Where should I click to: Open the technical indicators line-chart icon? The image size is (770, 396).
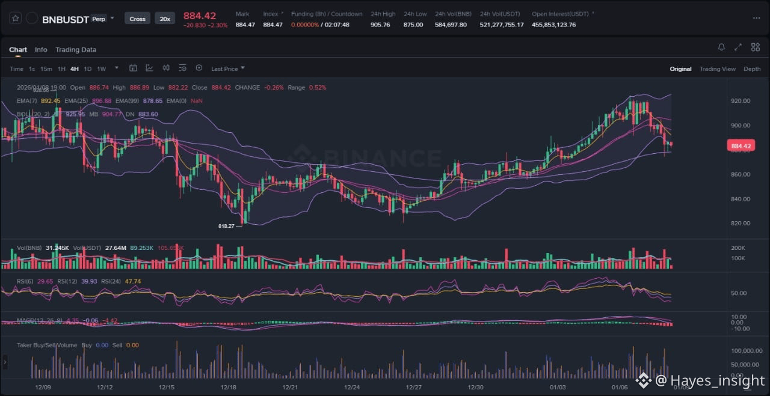(149, 69)
